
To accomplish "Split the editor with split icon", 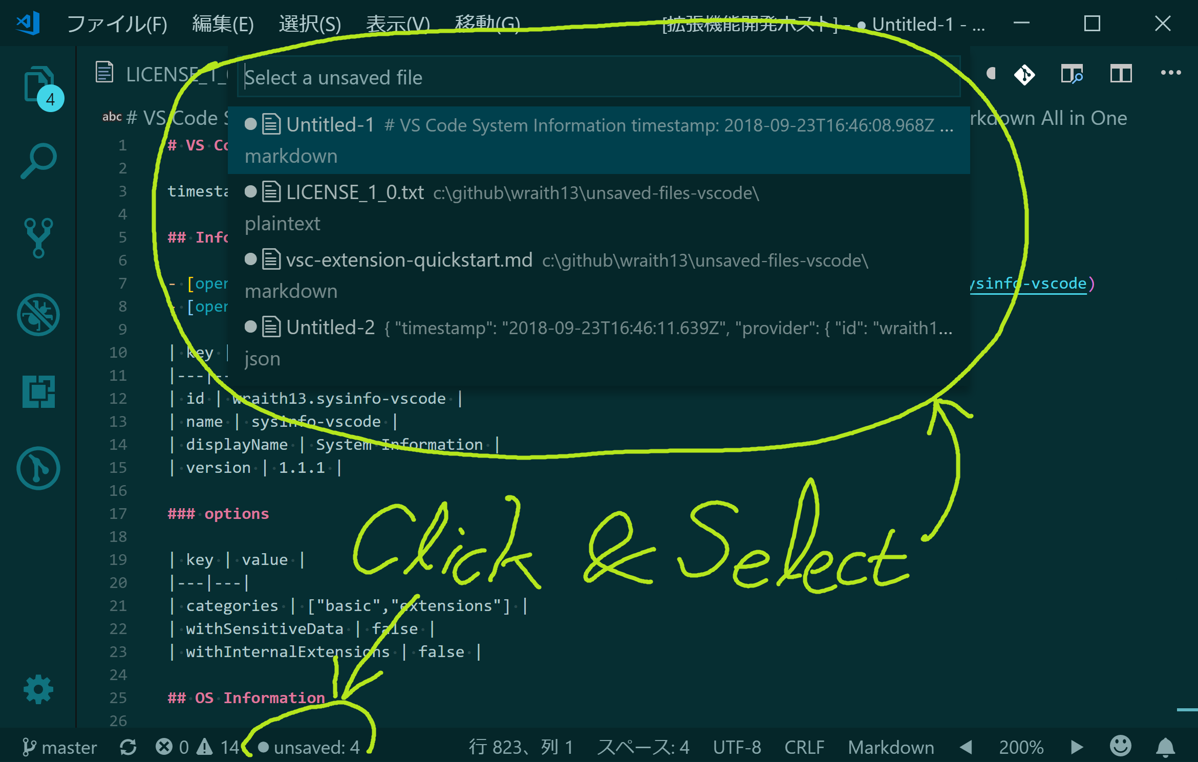I will point(1121,75).
